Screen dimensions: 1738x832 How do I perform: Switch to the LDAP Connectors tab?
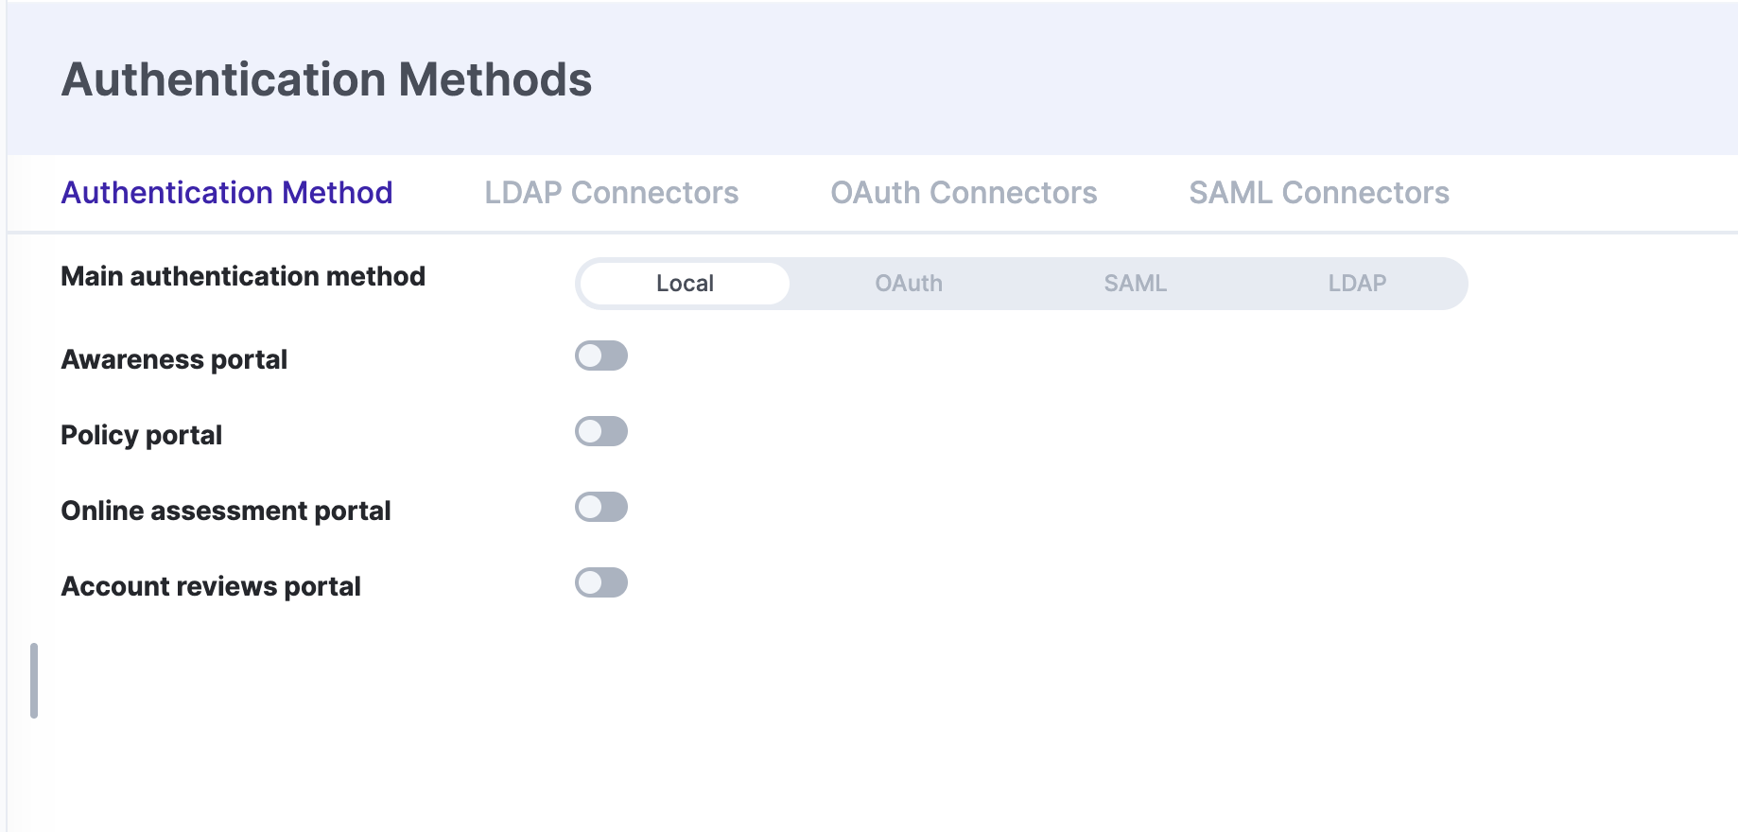pos(611,193)
